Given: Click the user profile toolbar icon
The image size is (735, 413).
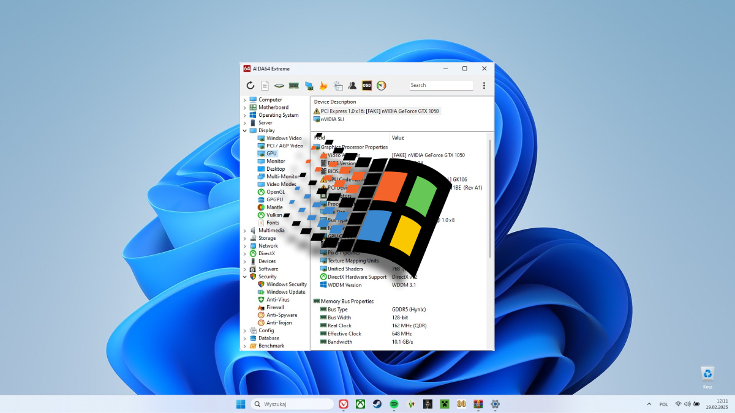Looking at the screenshot, I should point(352,86).
